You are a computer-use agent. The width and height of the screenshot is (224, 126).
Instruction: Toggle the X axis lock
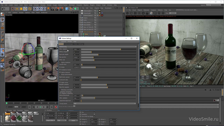35,9
